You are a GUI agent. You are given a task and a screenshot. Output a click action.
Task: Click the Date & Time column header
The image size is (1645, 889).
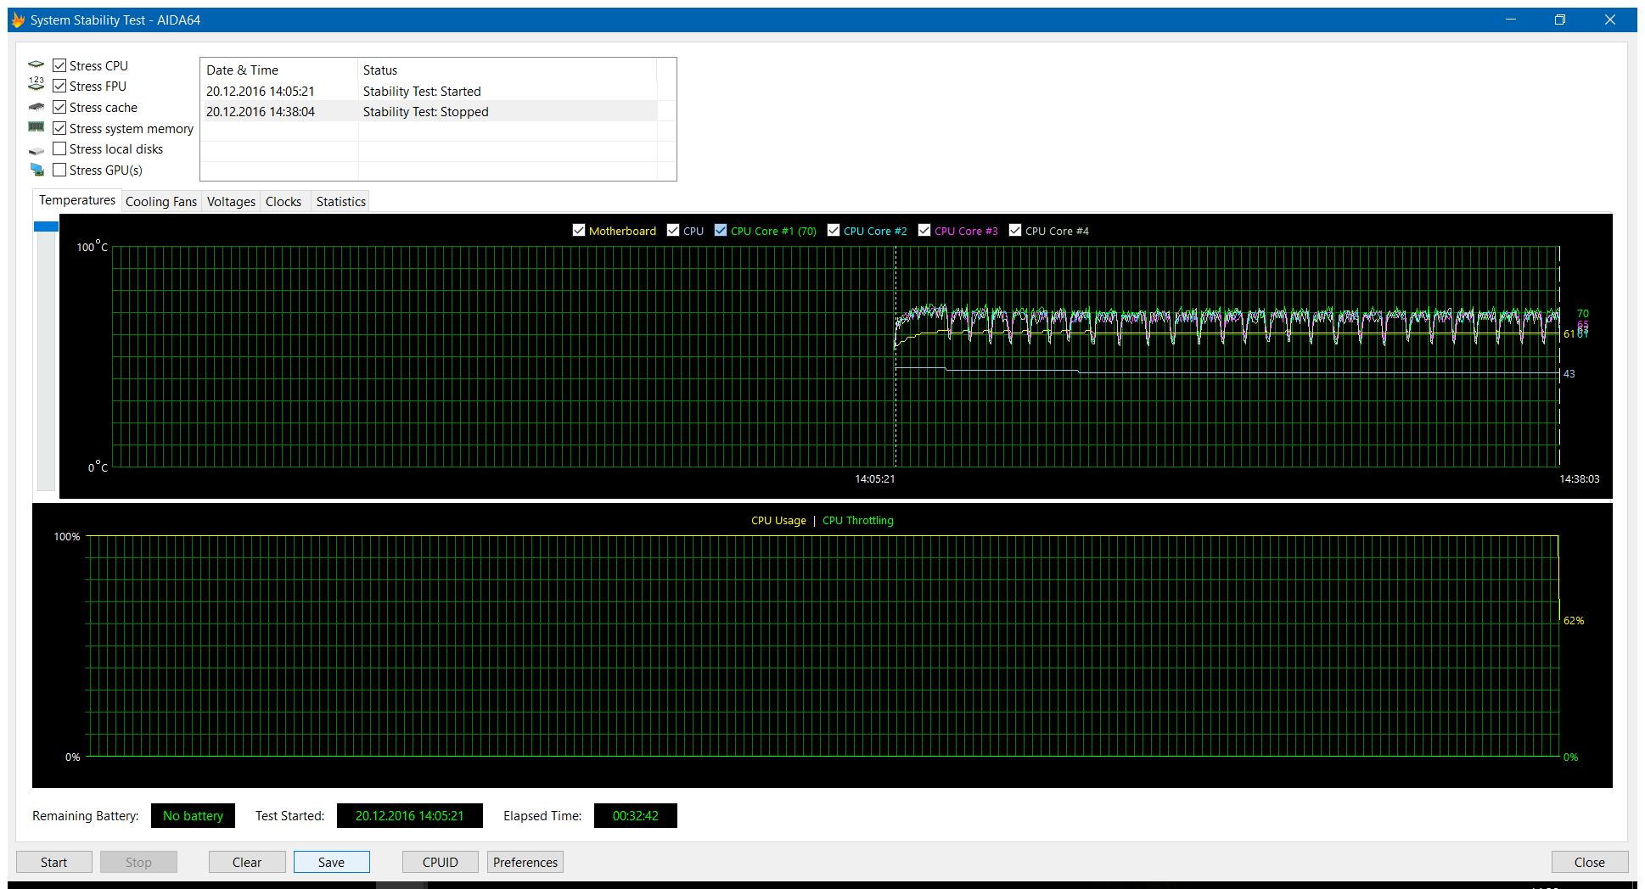pos(279,70)
